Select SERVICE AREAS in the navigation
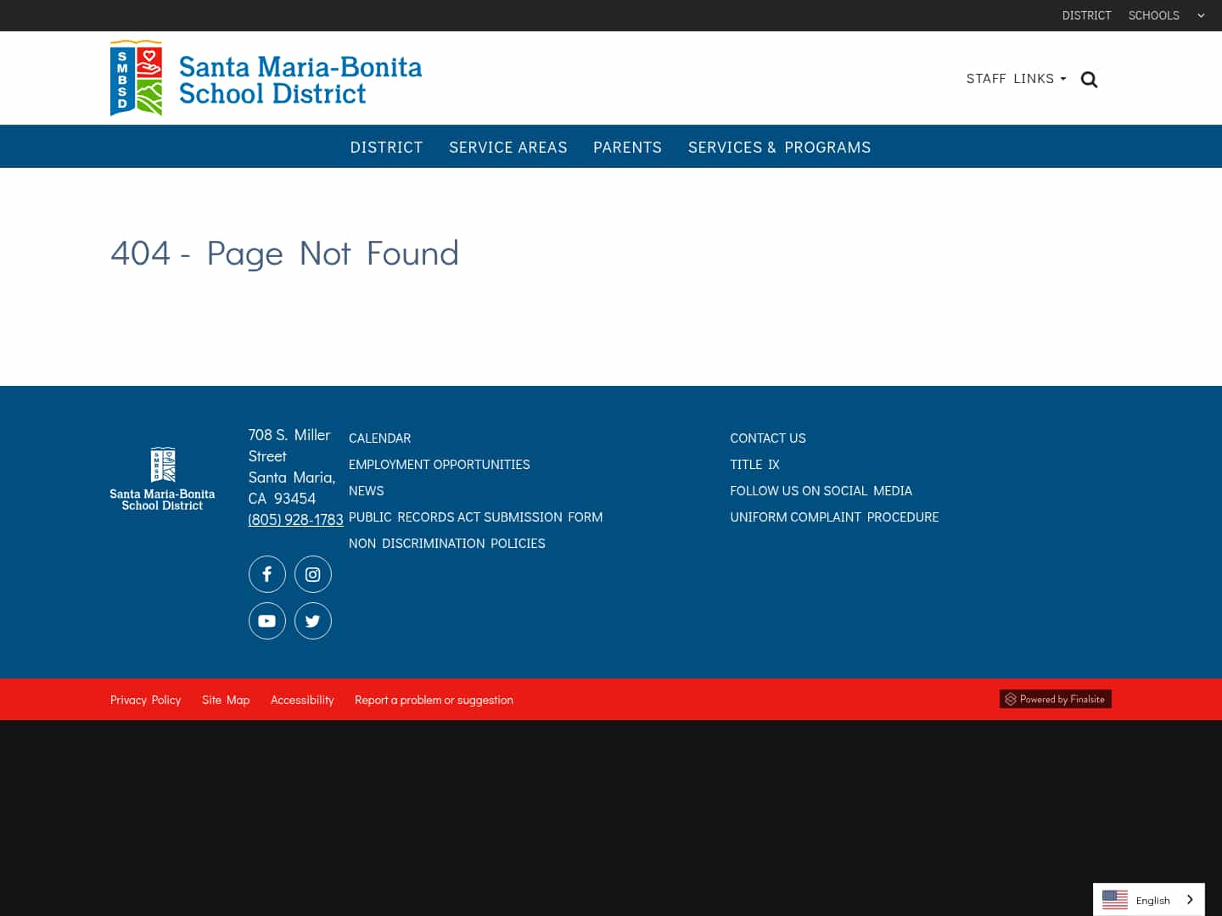1222x916 pixels. tap(507, 147)
